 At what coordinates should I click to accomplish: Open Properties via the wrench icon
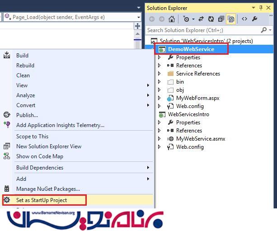[254, 19]
